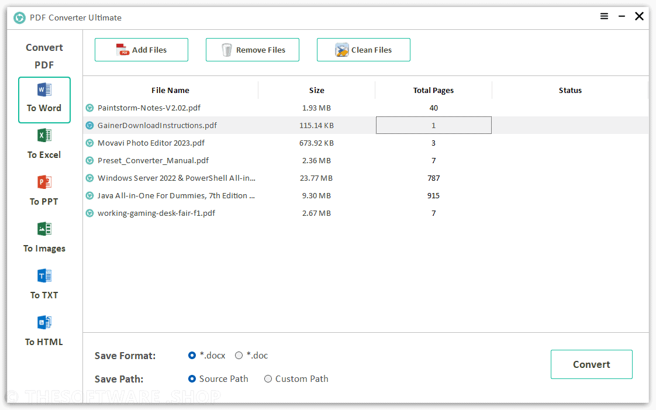The height and width of the screenshot is (410, 656).
Task: Select the To Word conversion mode
Action: [x=44, y=100]
